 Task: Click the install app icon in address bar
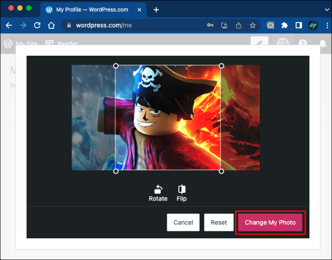[x=224, y=25]
